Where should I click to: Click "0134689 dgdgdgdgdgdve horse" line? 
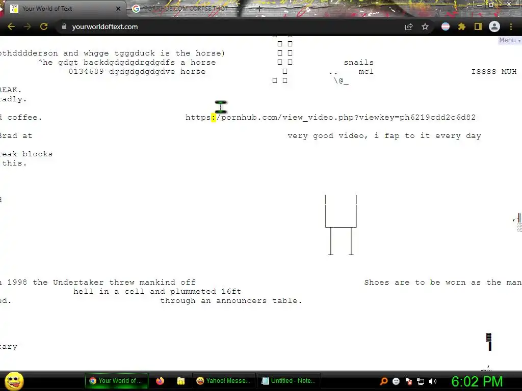137,71
